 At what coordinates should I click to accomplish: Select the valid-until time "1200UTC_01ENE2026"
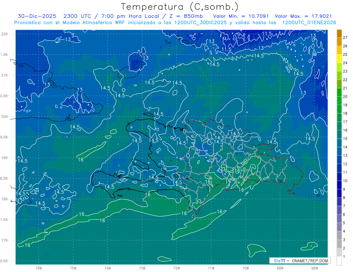click(309, 23)
